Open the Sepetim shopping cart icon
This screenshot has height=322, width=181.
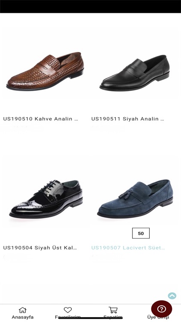[x=113, y=310]
